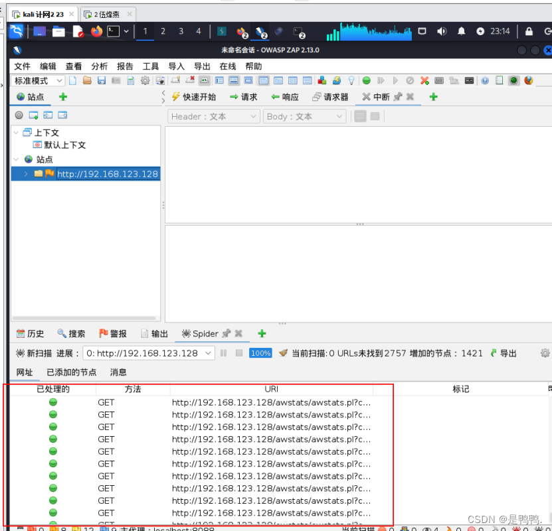Open spider options gear in the Spider row

tap(545, 352)
